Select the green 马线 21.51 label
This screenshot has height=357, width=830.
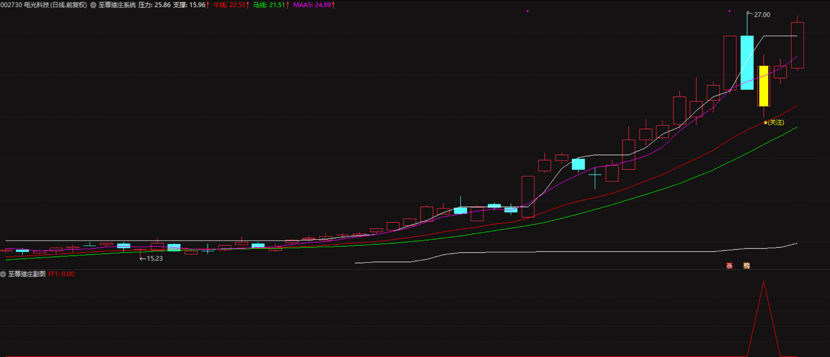pyautogui.click(x=269, y=5)
